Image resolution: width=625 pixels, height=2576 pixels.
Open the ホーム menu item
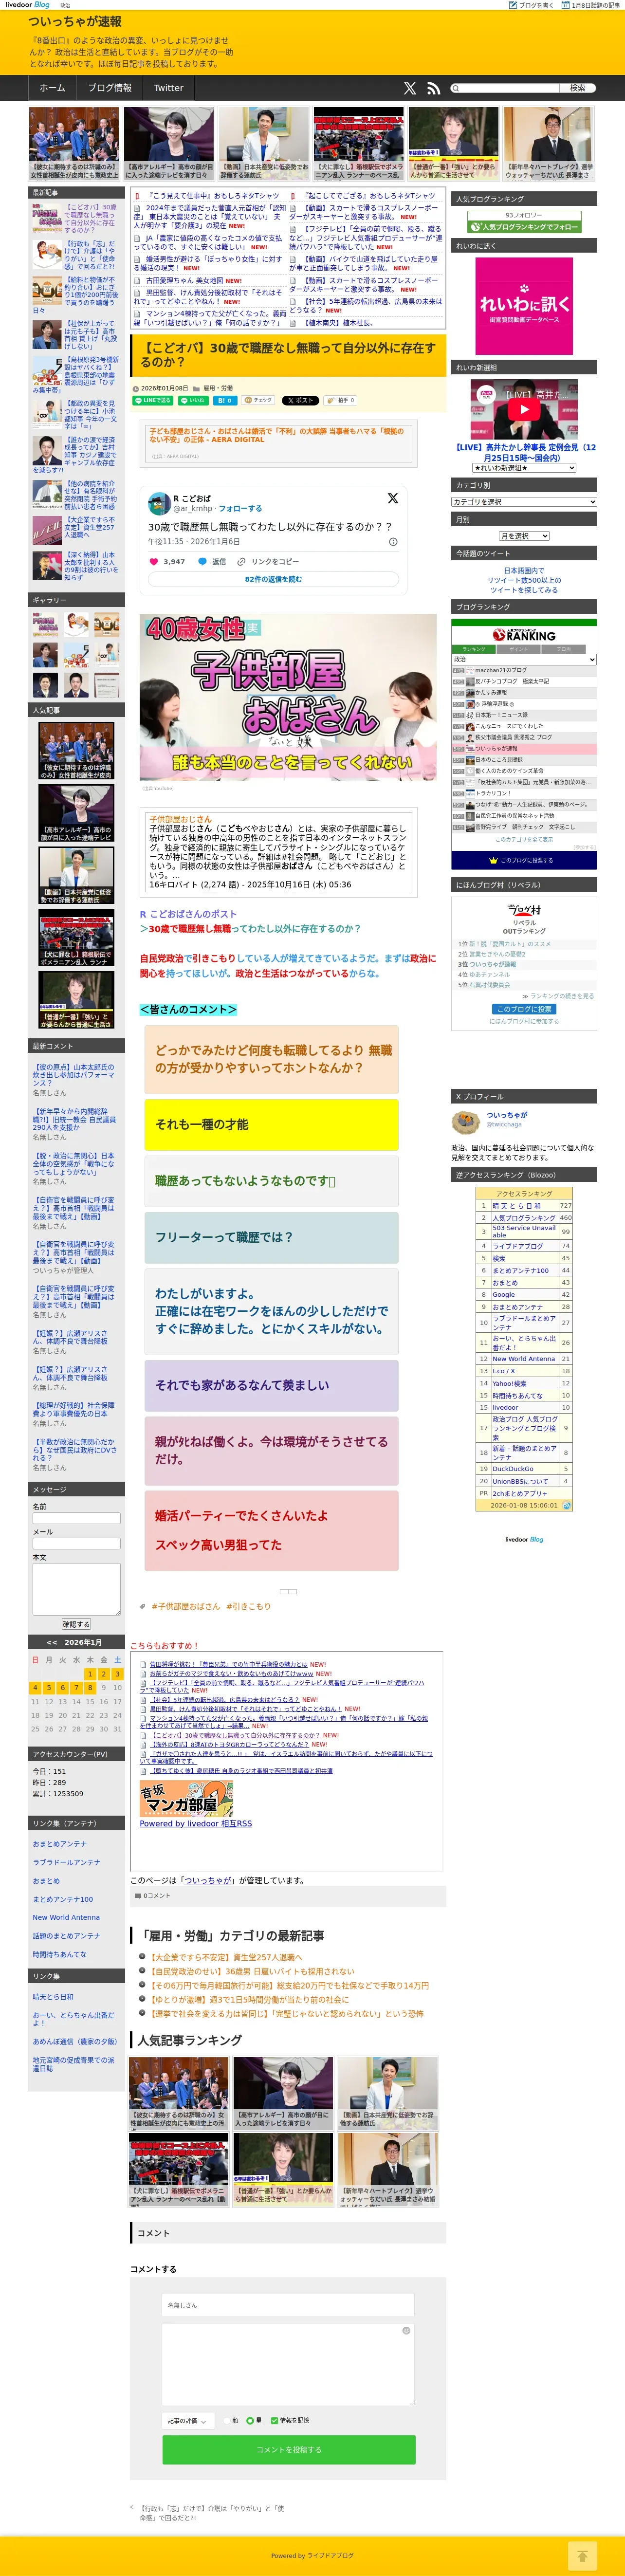pos(52,88)
